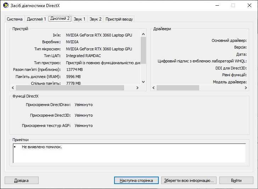
Task: Click Прискорення текстур AGP status Увімкнуто
Action: (x=84, y=126)
